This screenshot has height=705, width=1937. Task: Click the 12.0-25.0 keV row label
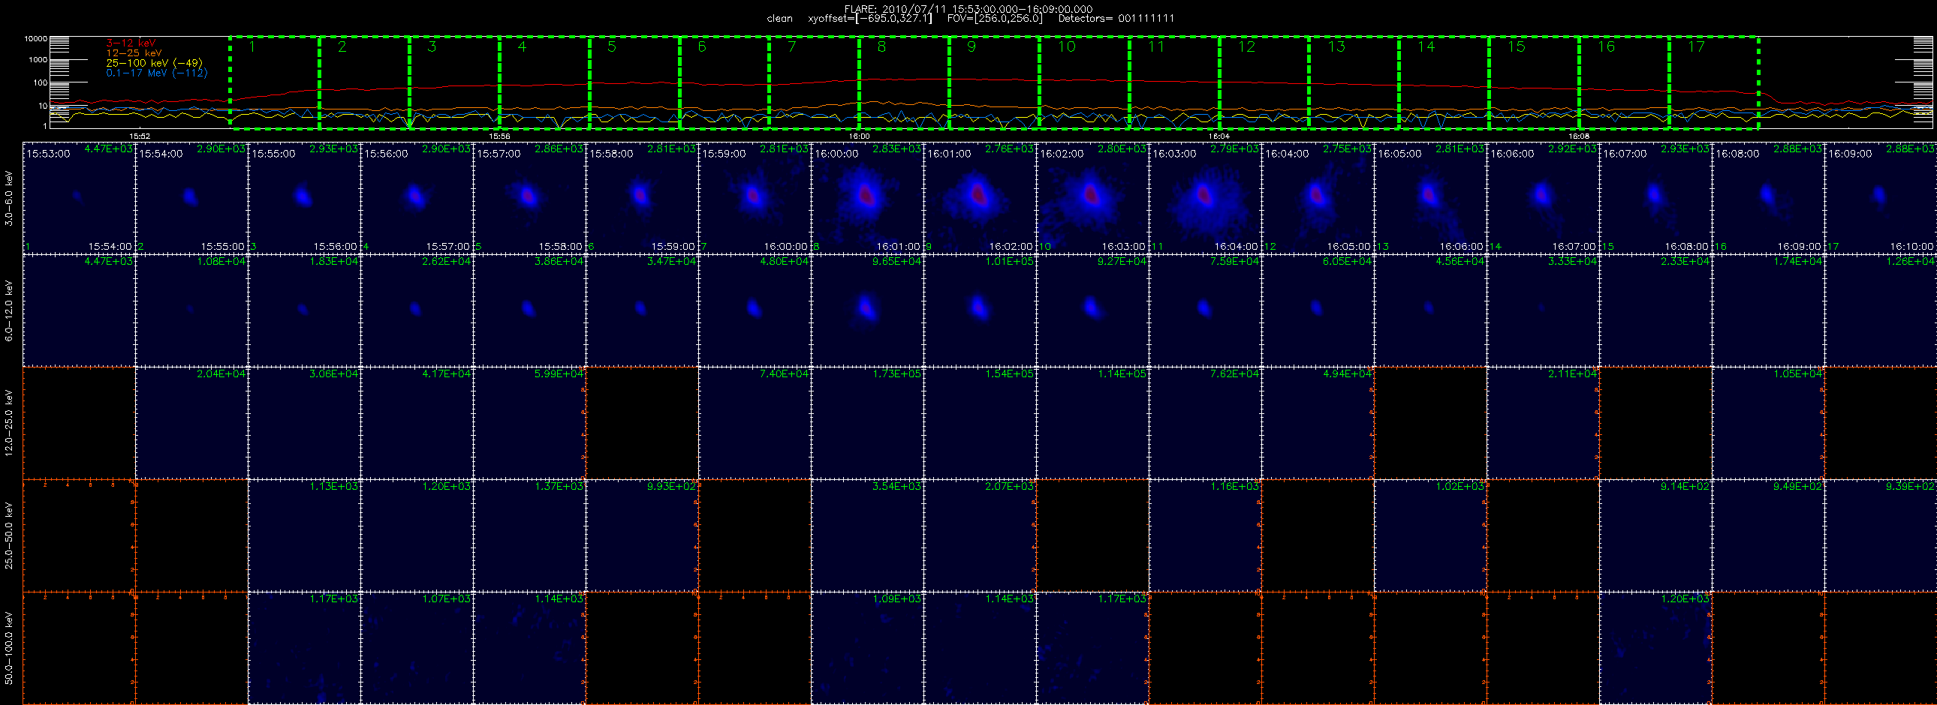(x=9, y=423)
